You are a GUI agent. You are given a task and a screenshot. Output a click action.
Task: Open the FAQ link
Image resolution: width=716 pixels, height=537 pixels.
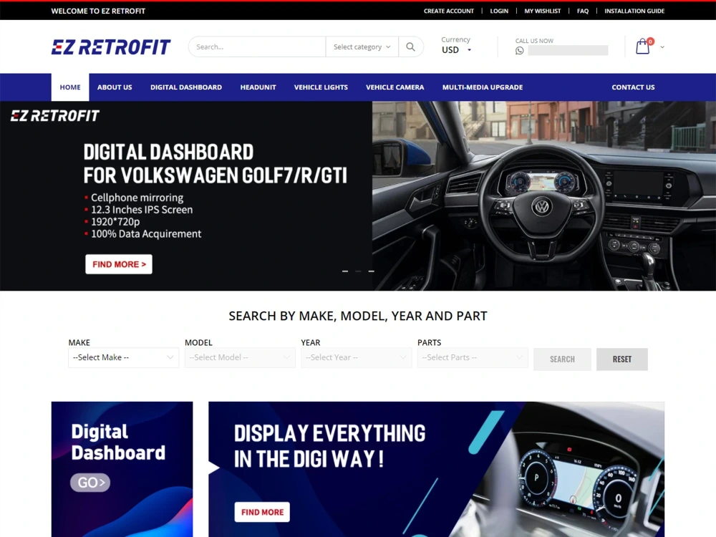[583, 11]
